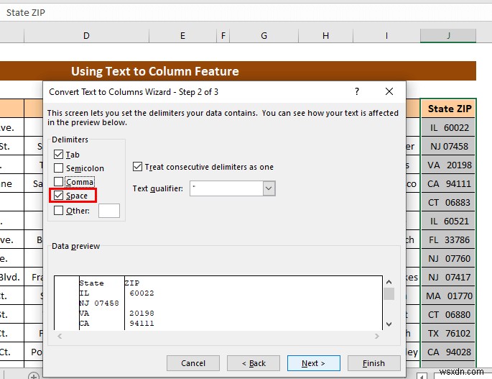
Task: Select cell containing MA 01770
Action: tap(448, 296)
